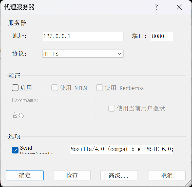
Task: Click the 服务器 group label
Action: coord(17,23)
